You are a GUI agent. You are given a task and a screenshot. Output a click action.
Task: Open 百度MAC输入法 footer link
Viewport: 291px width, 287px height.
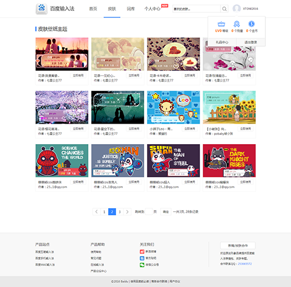click(x=45, y=265)
